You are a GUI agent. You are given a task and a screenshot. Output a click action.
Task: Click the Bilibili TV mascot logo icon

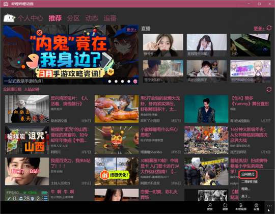pos(9,18)
